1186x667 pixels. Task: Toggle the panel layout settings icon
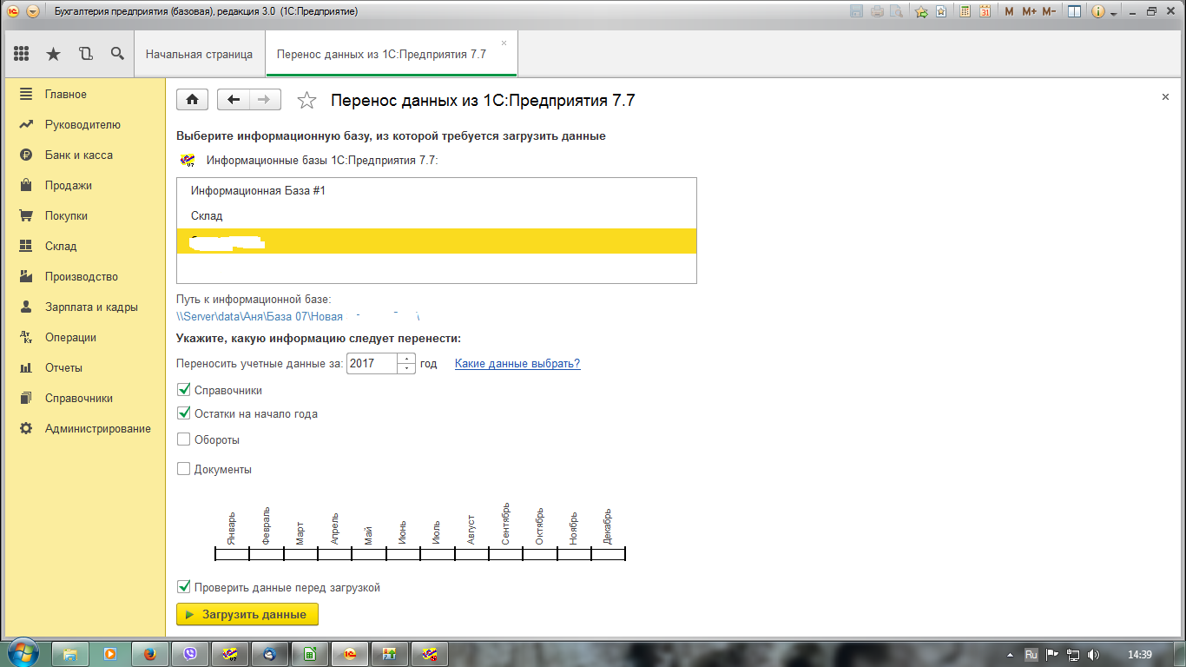1074,12
